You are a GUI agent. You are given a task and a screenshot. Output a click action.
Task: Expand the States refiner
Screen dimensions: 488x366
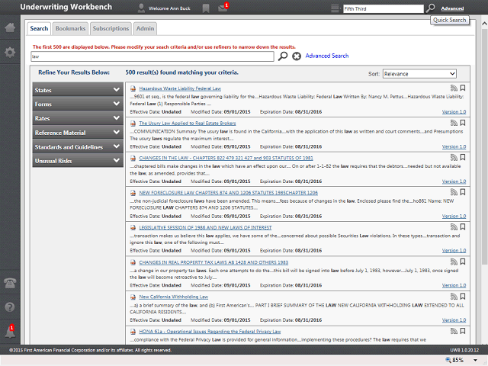click(x=78, y=90)
